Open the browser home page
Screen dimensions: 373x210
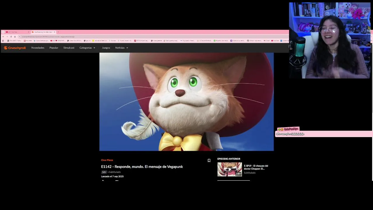coord(15,36)
